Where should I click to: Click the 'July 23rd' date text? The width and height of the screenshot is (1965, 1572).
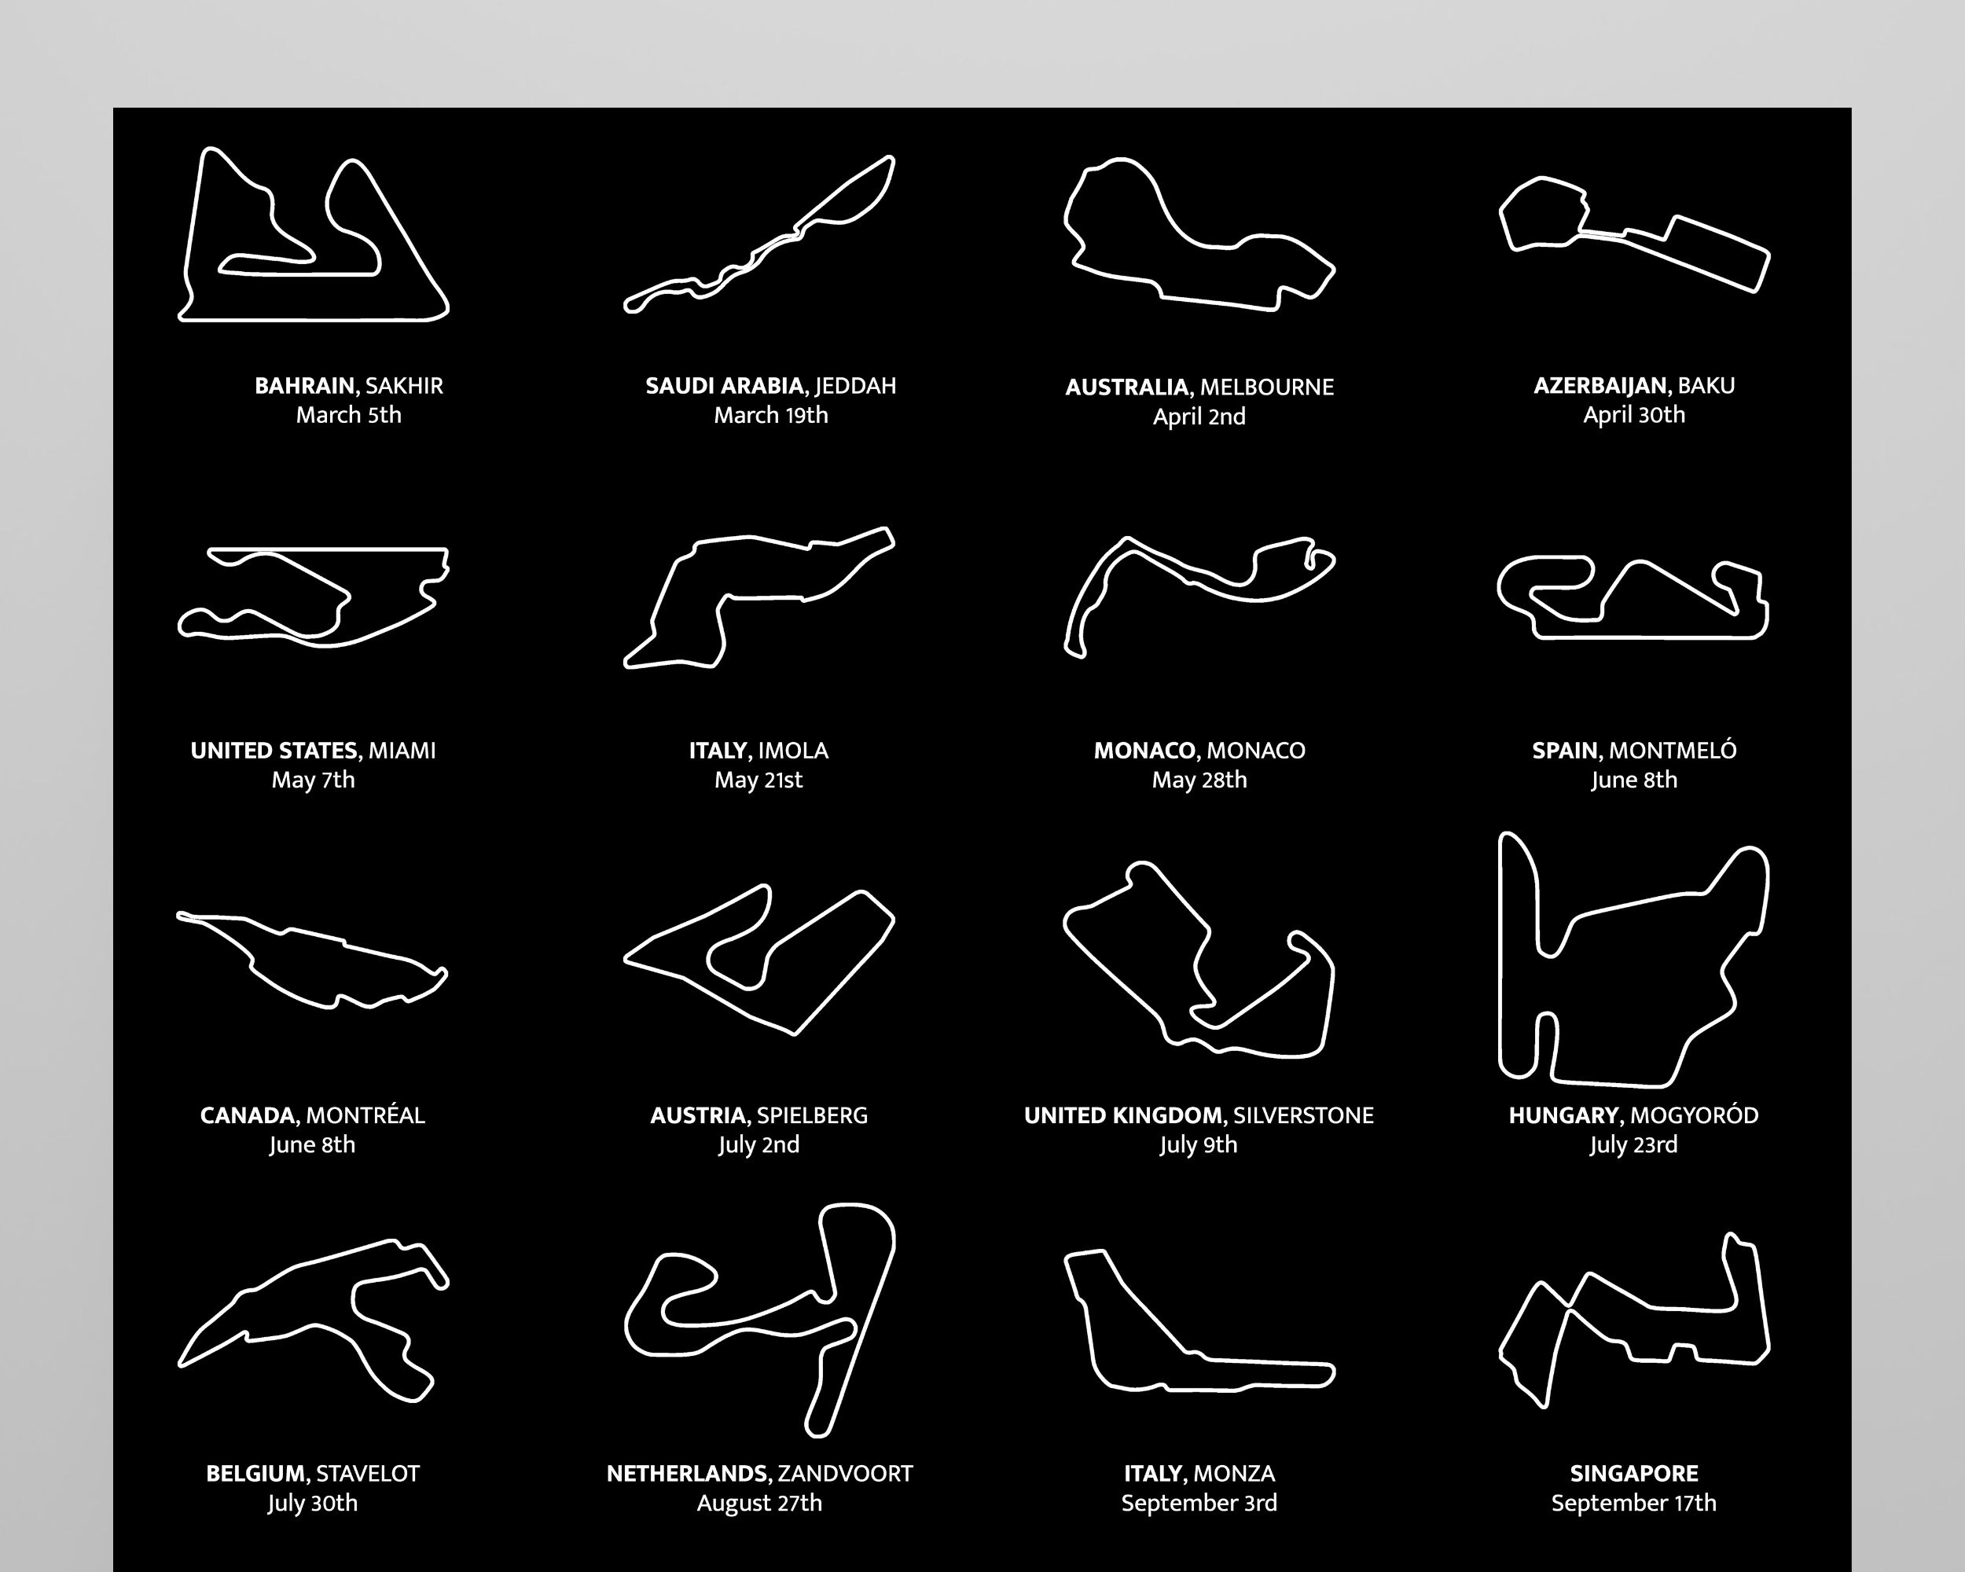click(1634, 1144)
